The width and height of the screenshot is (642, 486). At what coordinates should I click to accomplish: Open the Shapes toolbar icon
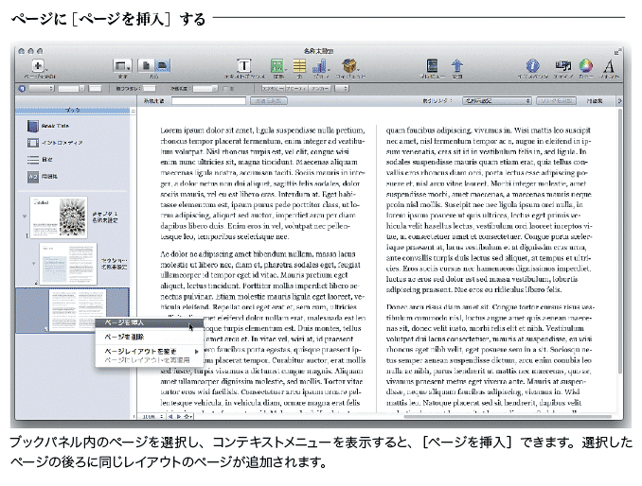[x=277, y=66]
